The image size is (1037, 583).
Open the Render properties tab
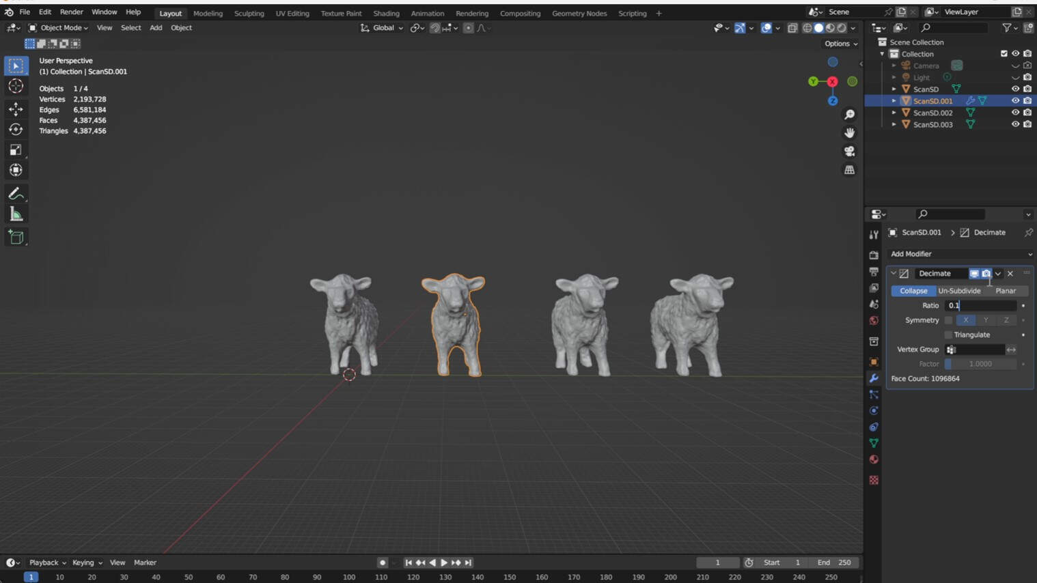click(x=874, y=255)
